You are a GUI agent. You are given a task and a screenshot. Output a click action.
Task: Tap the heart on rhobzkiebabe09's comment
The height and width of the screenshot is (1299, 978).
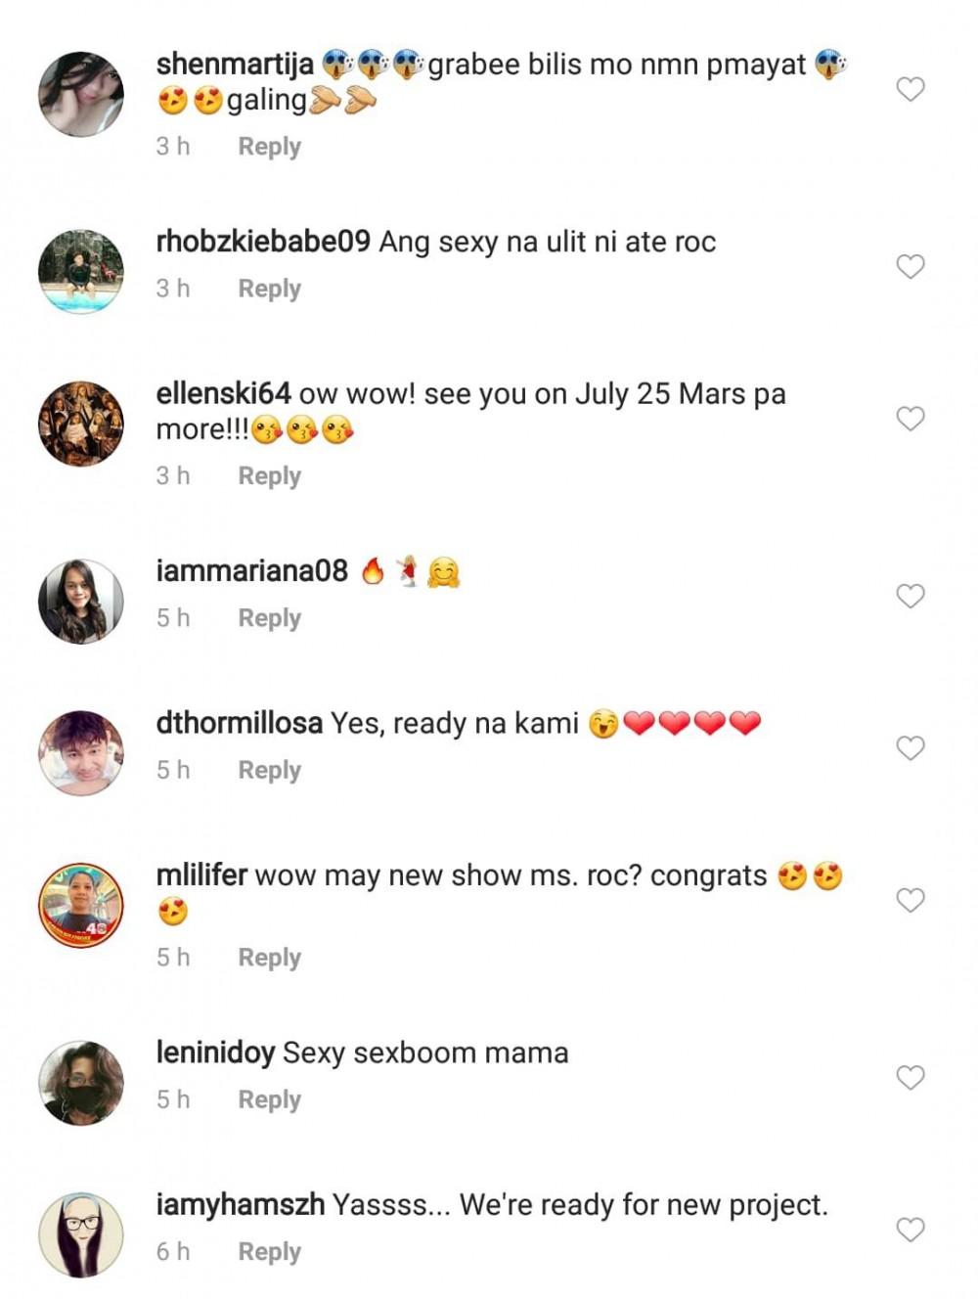tap(911, 266)
